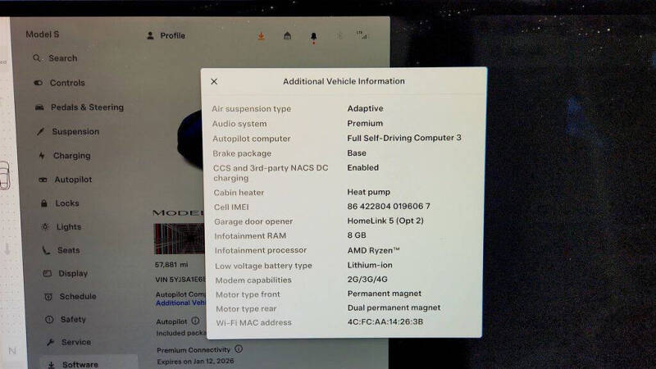This screenshot has width=656, height=369.
Task: Open the Service menu
Action: point(68,342)
